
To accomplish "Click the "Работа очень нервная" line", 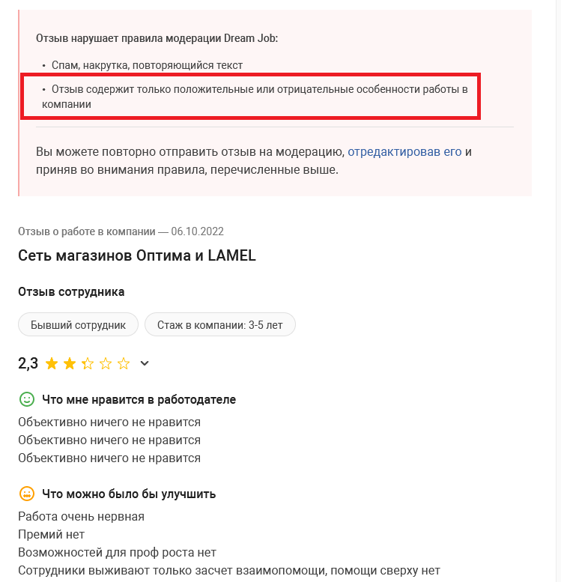I will (x=81, y=516).
